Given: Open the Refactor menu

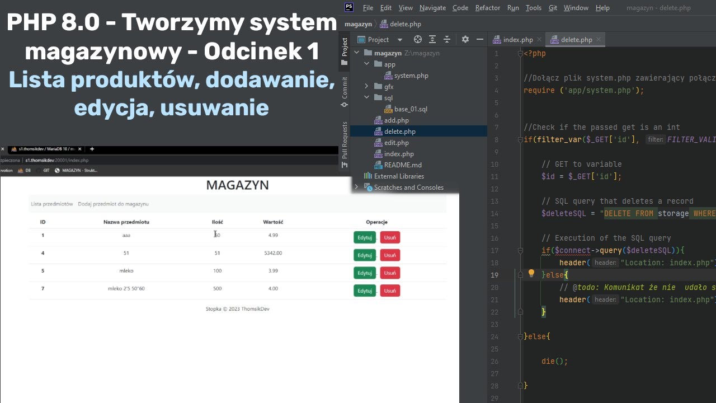Looking at the screenshot, I should coord(488,8).
